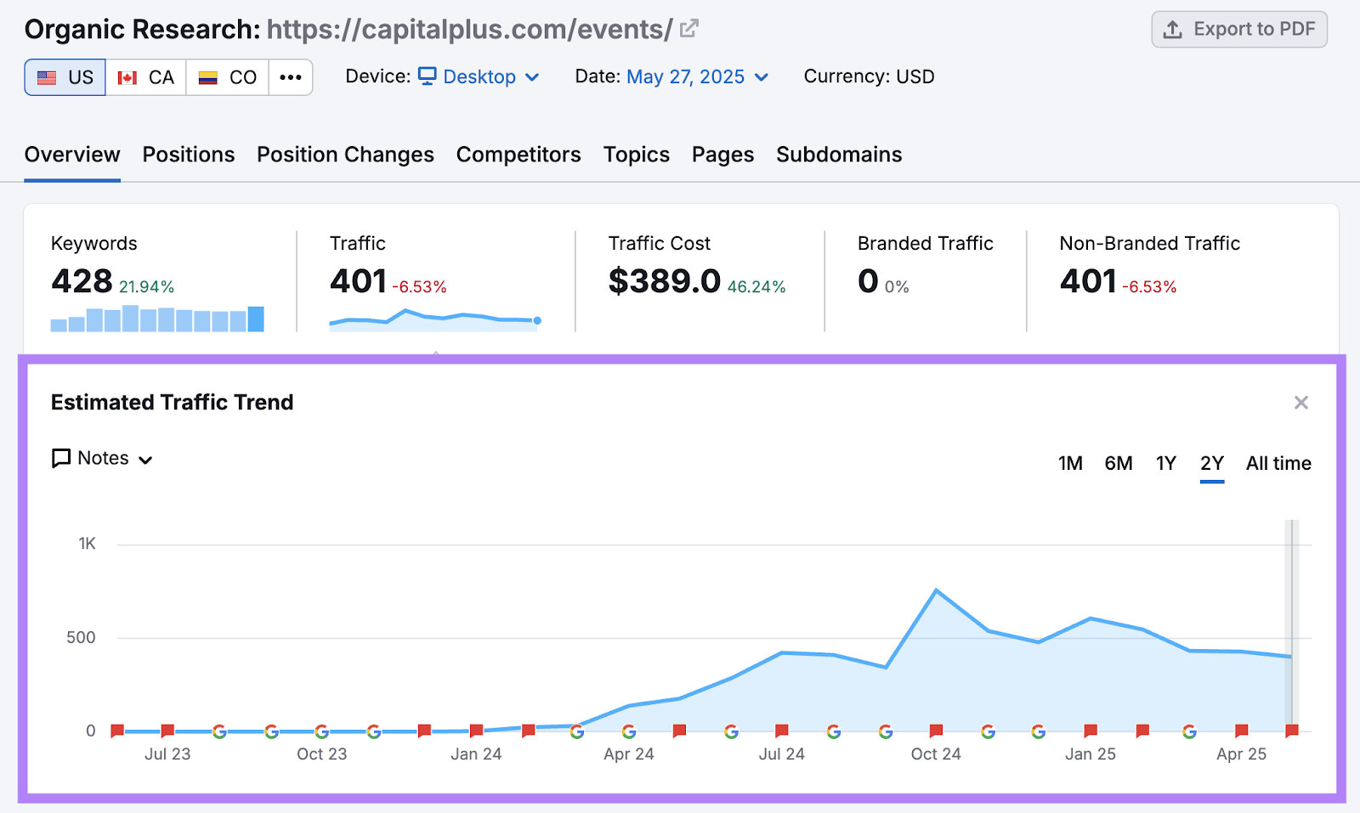Switch database to CO with Colombian flag

227,76
